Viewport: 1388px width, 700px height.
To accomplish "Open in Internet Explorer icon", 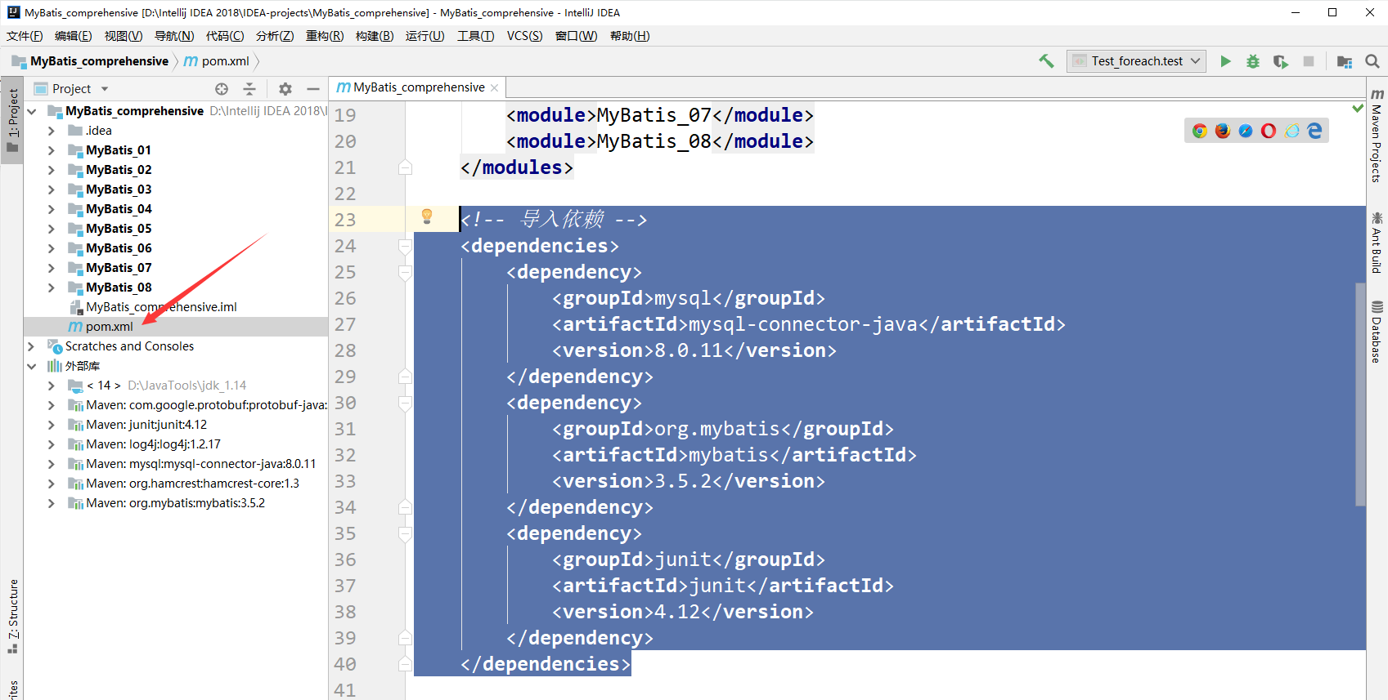I will pyautogui.click(x=1291, y=131).
